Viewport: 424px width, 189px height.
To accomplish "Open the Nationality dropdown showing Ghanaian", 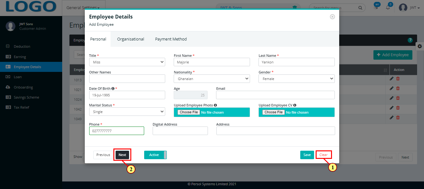I will click(x=212, y=79).
